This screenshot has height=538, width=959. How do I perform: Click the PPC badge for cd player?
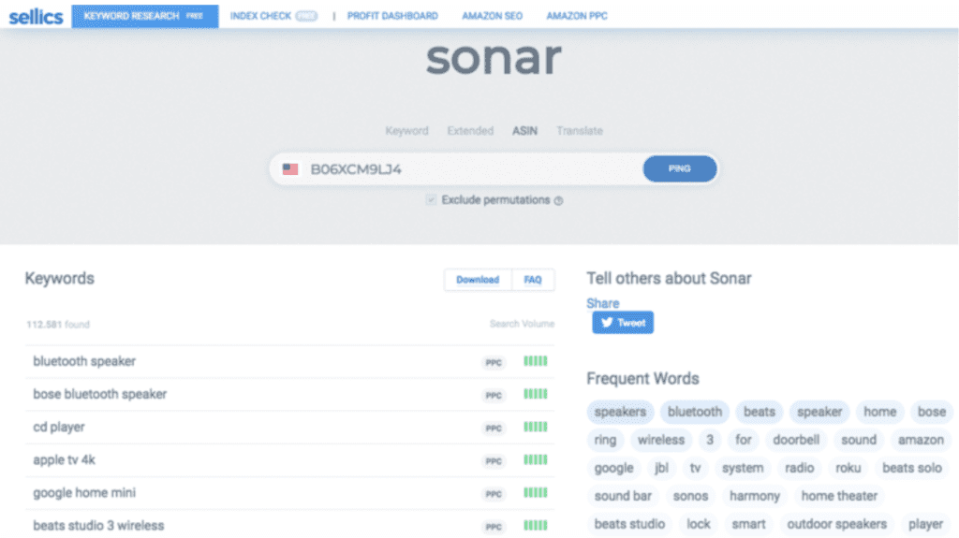[x=494, y=428]
